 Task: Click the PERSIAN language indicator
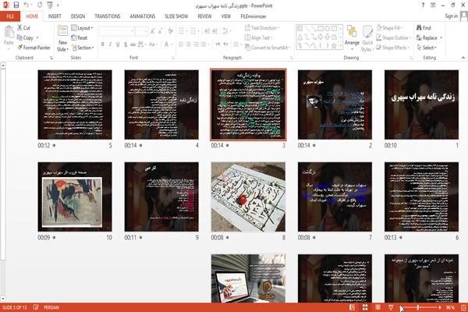click(x=51, y=307)
